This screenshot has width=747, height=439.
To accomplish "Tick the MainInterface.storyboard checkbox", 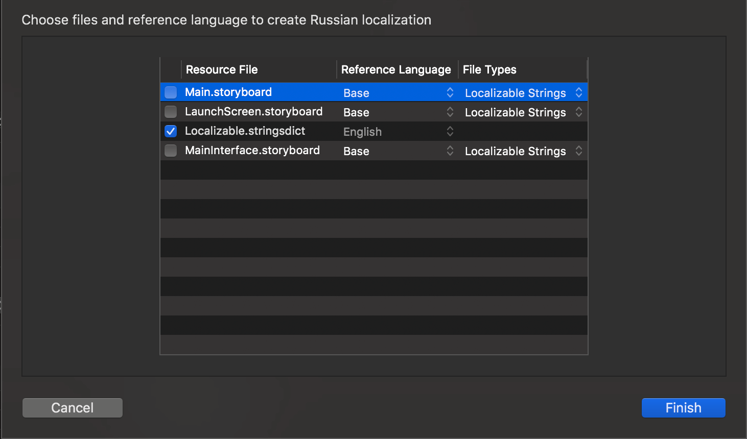I will tap(171, 151).
